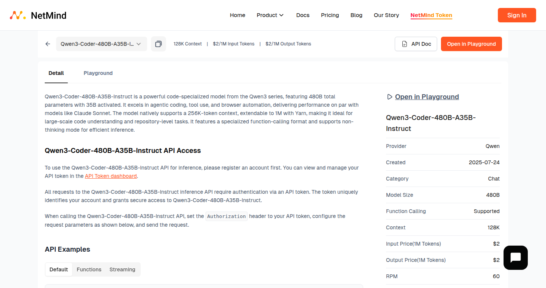Image resolution: width=546 pixels, height=288 pixels.
Task: Select the Detail tab
Action: [56, 73]
